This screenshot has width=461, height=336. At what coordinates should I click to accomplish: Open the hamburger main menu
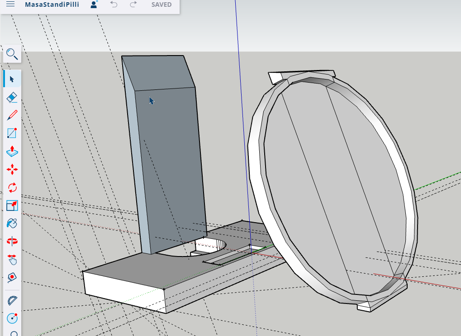[10, 5]
